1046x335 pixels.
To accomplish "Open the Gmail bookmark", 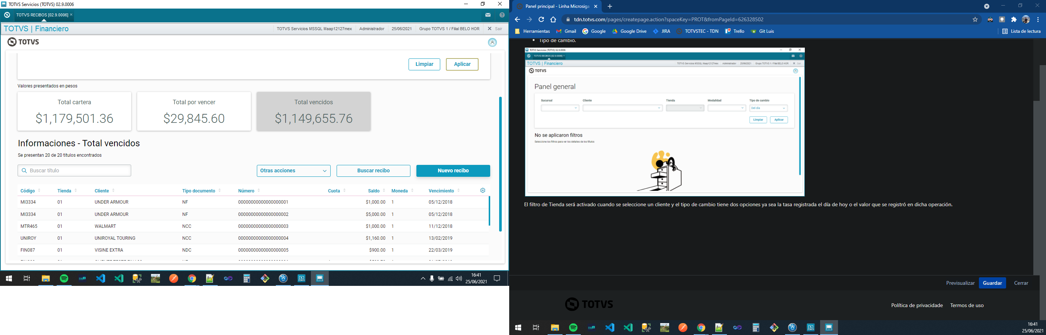I will pos(566,31).
